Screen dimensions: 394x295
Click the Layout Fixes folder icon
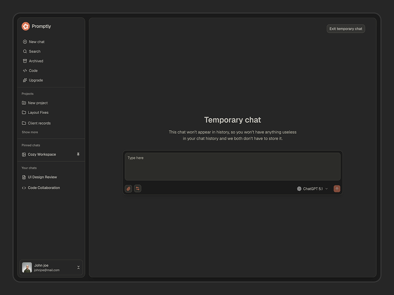(x=24, y=112)
